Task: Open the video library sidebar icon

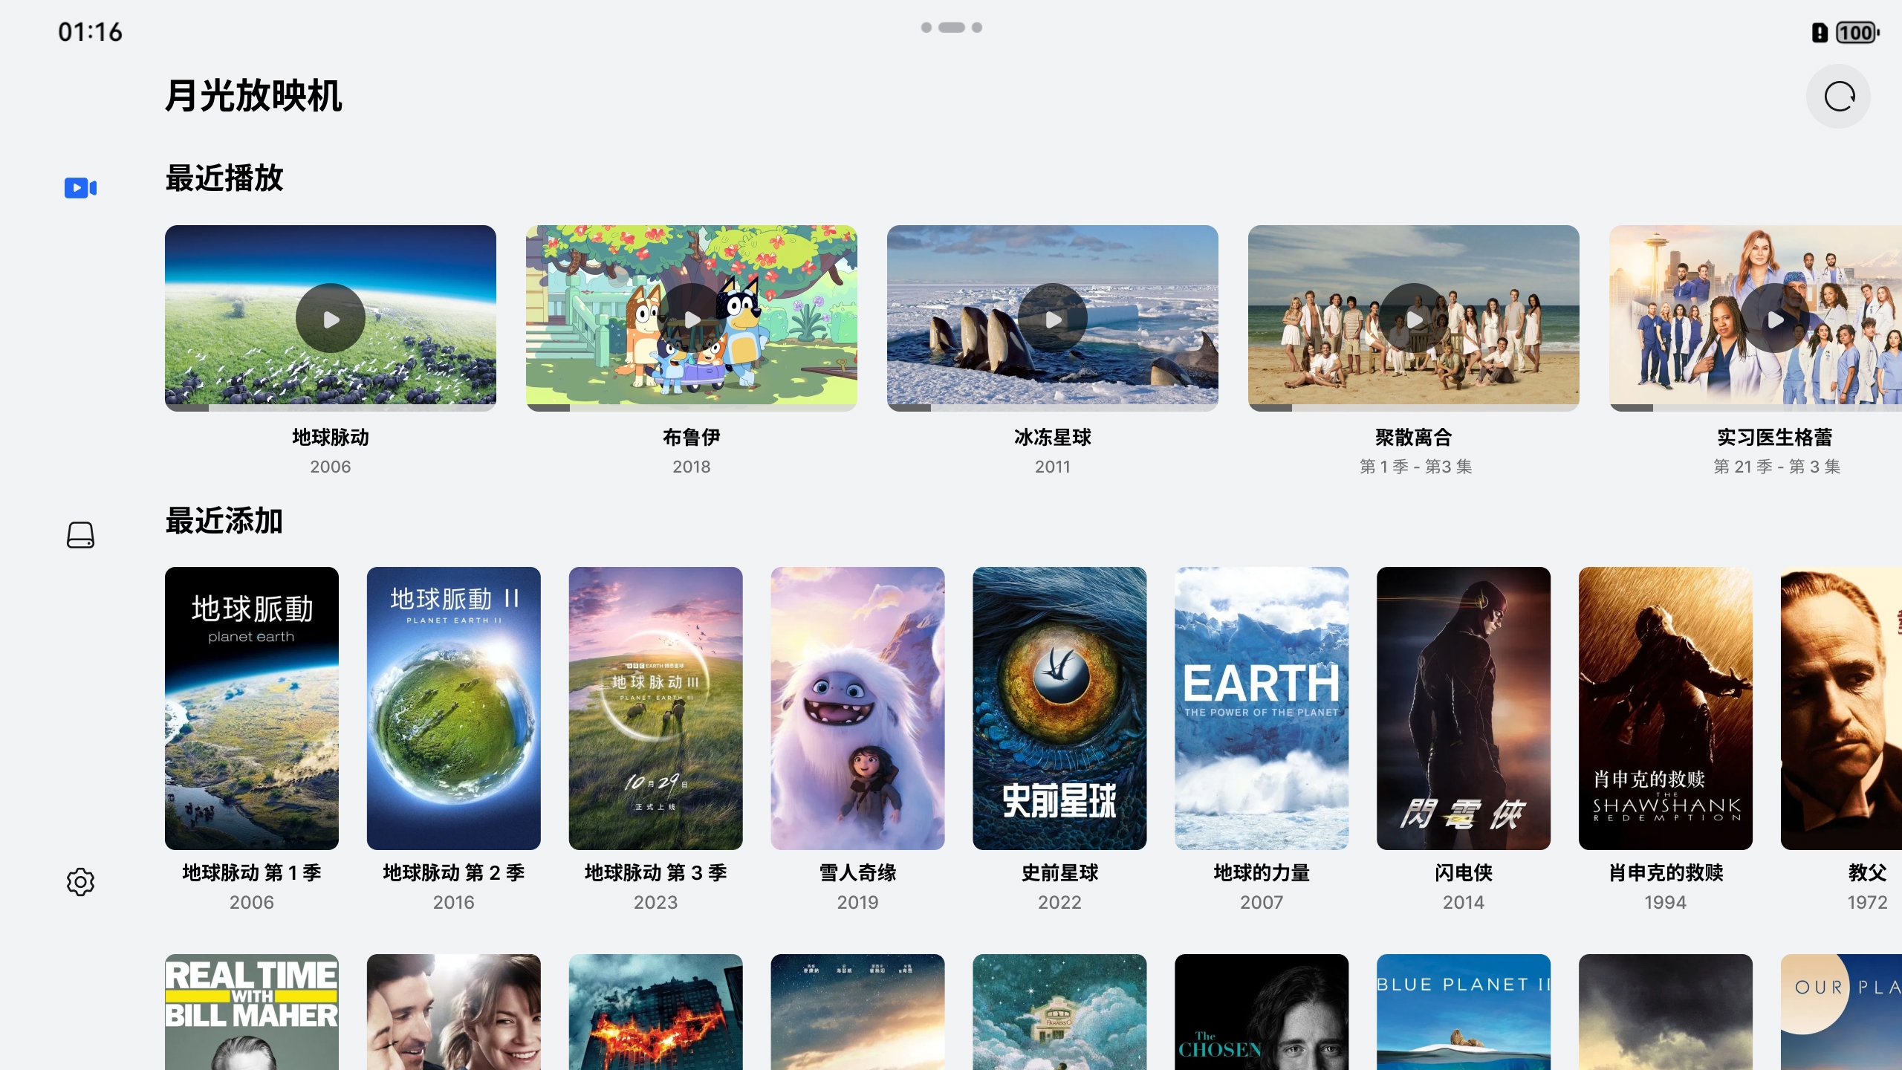Action: pos(80,188)
